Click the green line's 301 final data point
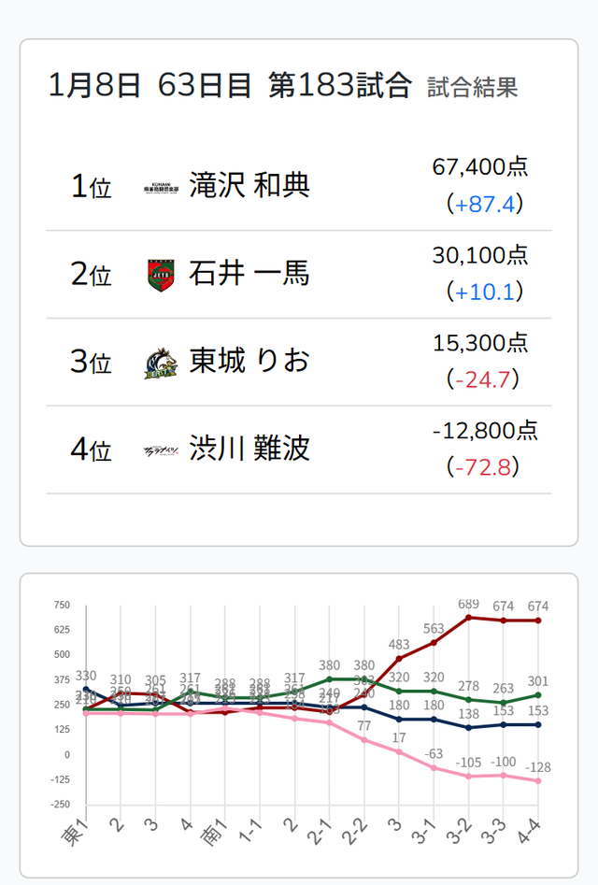This screenshot has height=885, width=598. click(x=539, y=694)
